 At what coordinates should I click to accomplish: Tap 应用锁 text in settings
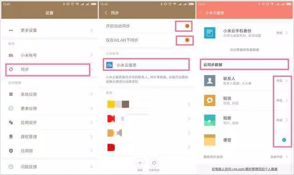27,151
